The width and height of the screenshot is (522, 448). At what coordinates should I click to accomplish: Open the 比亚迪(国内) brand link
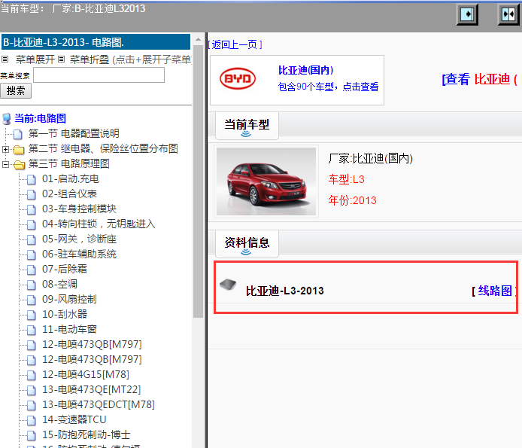[x=305, y=70]
